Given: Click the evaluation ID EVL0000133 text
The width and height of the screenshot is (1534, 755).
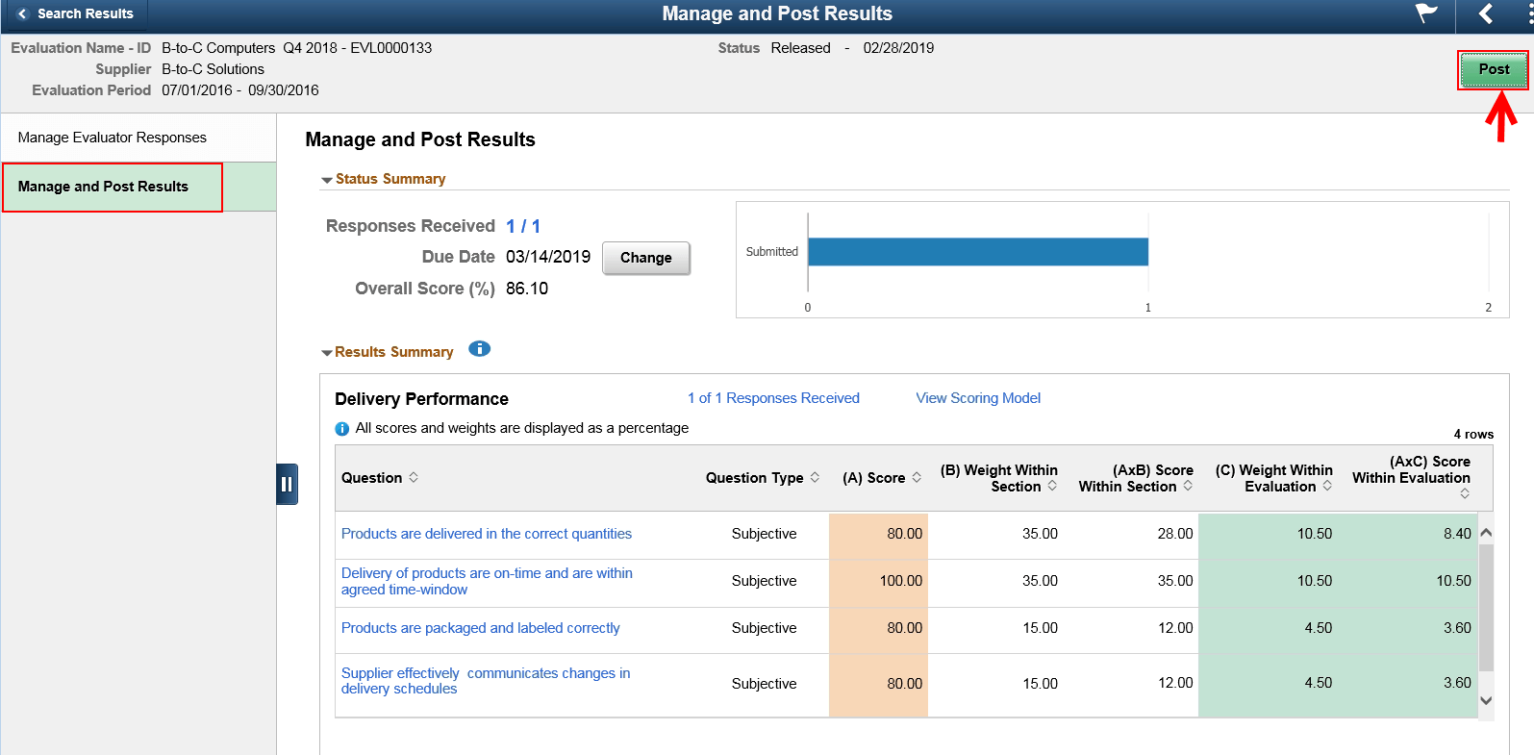Looking at the screenshot, I should (390, 48).
